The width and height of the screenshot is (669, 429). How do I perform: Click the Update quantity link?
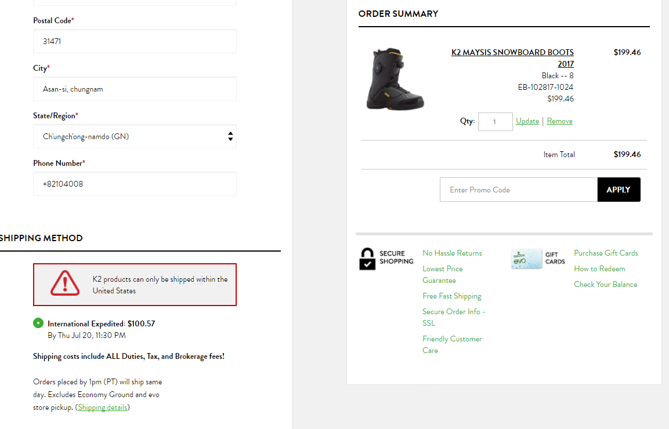[x=527, y=121]
